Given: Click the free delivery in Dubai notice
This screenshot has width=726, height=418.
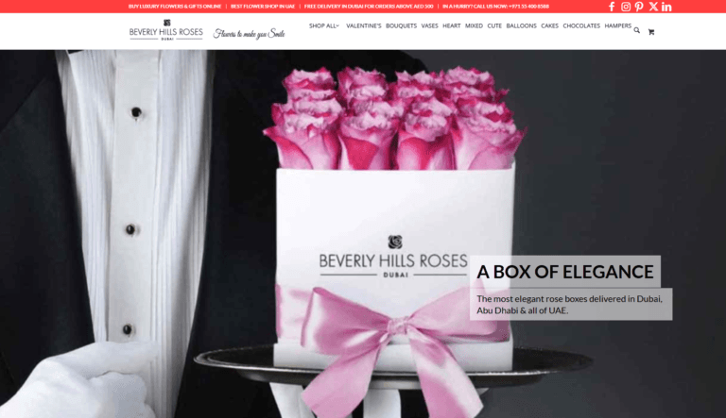Looking at the screenshot, I should (369, 7).
